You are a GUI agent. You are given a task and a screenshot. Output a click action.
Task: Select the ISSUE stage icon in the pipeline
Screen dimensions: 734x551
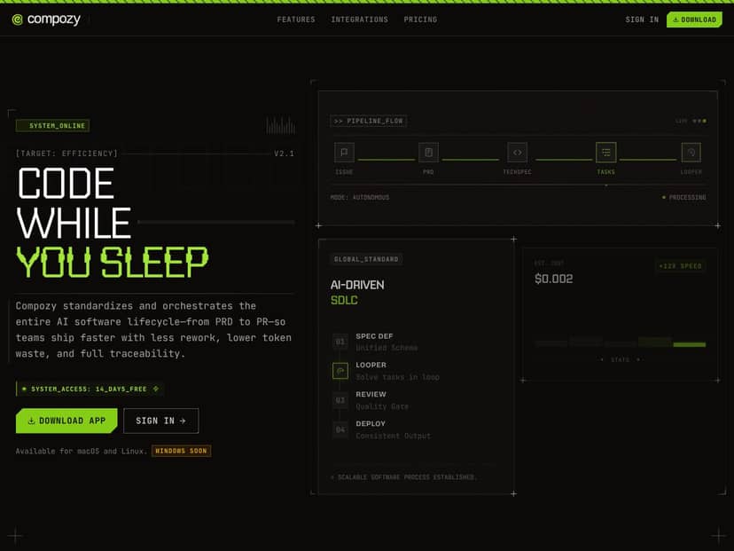click(343, 152)
